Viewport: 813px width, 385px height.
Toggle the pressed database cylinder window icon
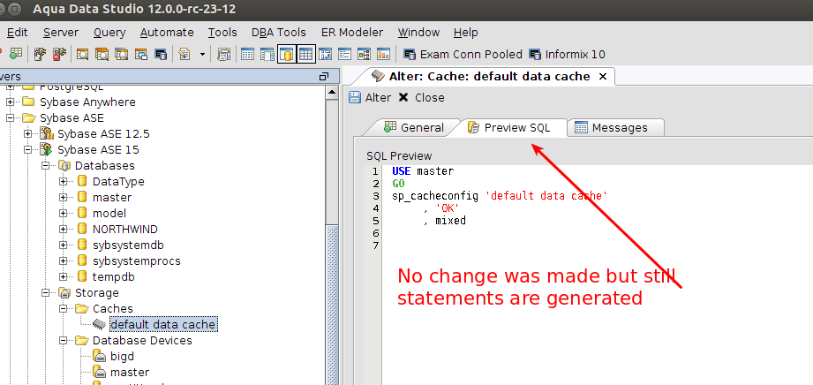(287, 54)
